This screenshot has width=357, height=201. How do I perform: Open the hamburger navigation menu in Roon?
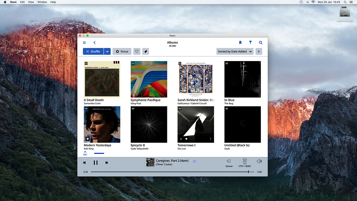(84, 43)
